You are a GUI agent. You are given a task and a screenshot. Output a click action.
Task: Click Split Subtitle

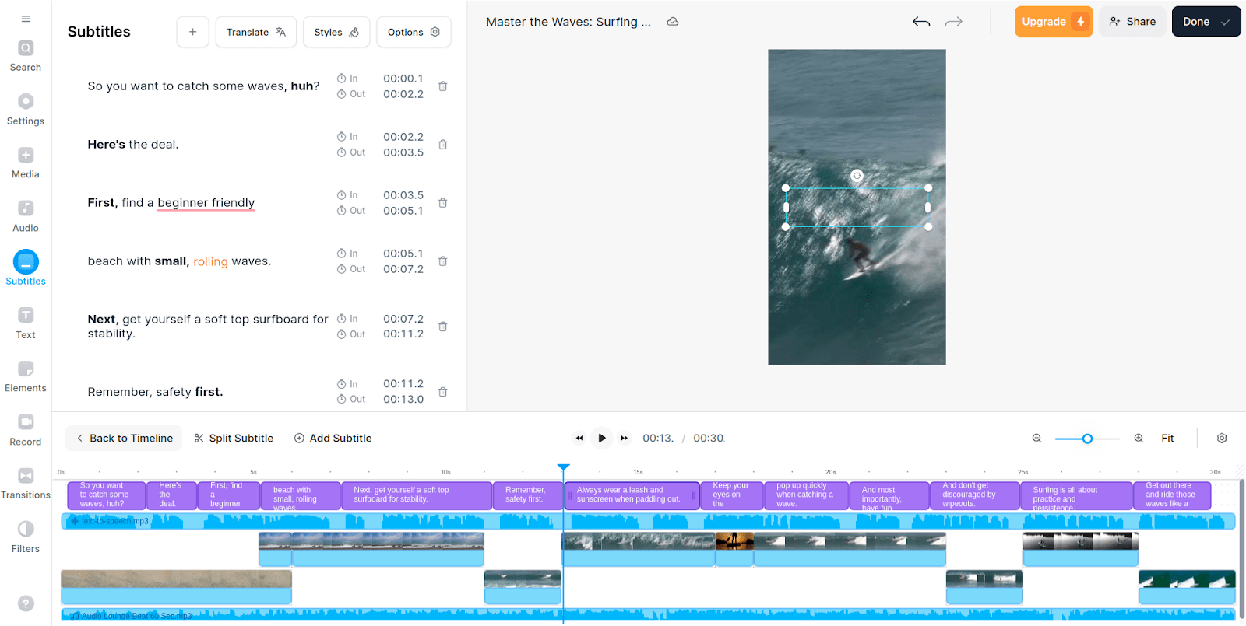pos(234,439)
